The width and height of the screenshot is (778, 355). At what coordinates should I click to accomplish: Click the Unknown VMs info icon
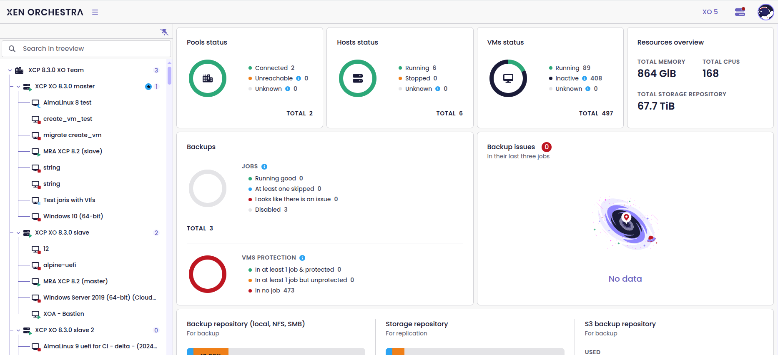pos(588,89)
